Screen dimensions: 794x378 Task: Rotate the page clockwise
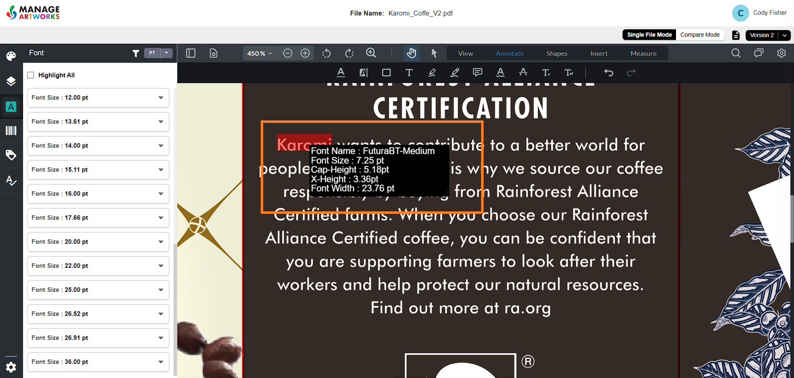349,53
